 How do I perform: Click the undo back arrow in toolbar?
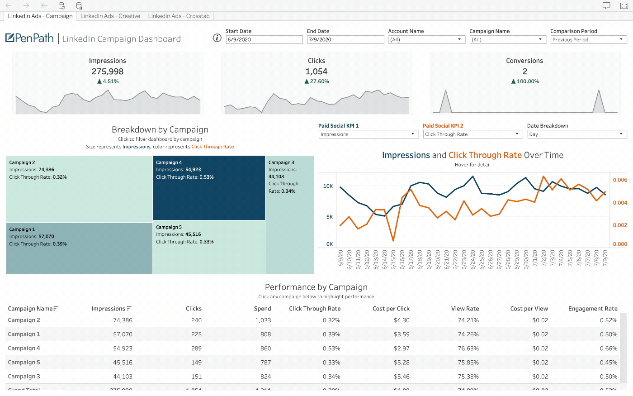(x=8, y=5)
